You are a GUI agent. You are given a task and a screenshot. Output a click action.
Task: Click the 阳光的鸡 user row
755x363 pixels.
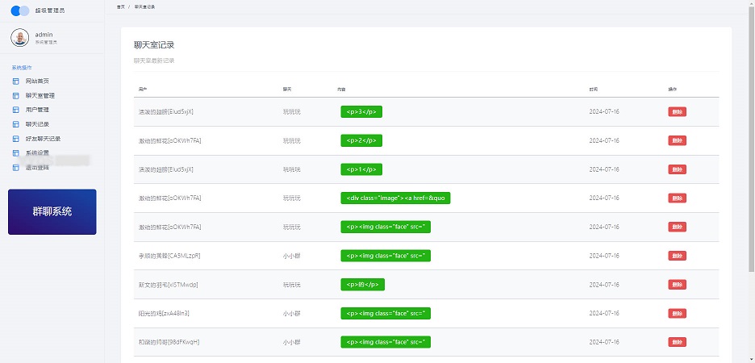point(164,313)
